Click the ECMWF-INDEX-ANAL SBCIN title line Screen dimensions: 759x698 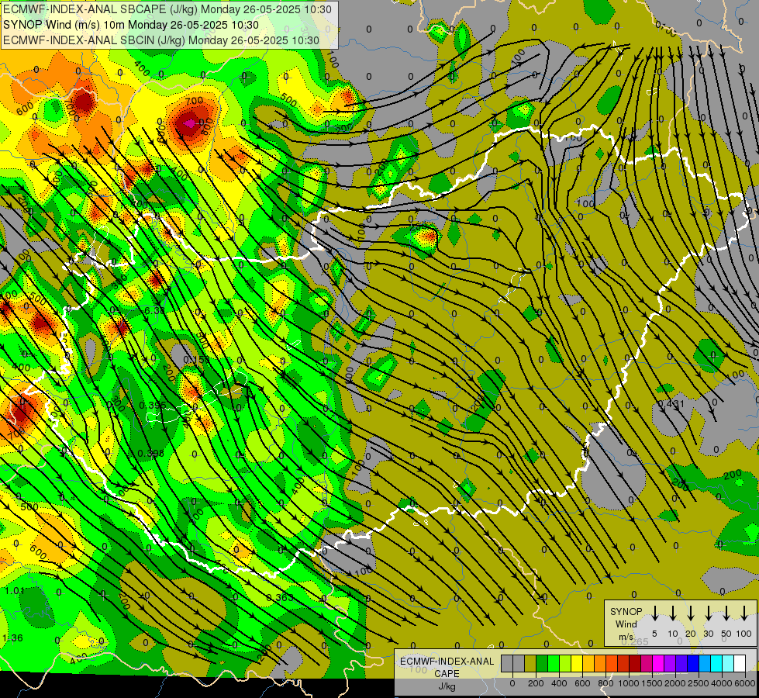[161, 40]
